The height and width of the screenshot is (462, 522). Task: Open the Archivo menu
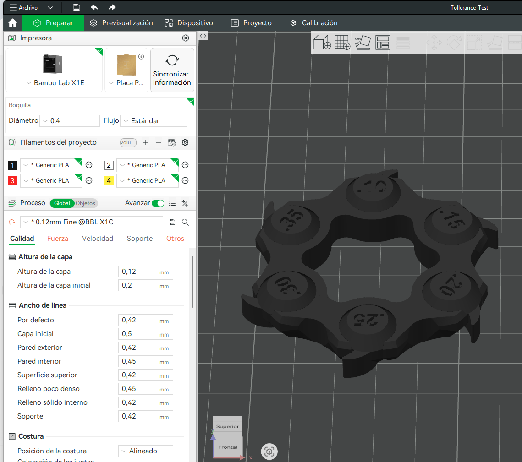(23, 7)
